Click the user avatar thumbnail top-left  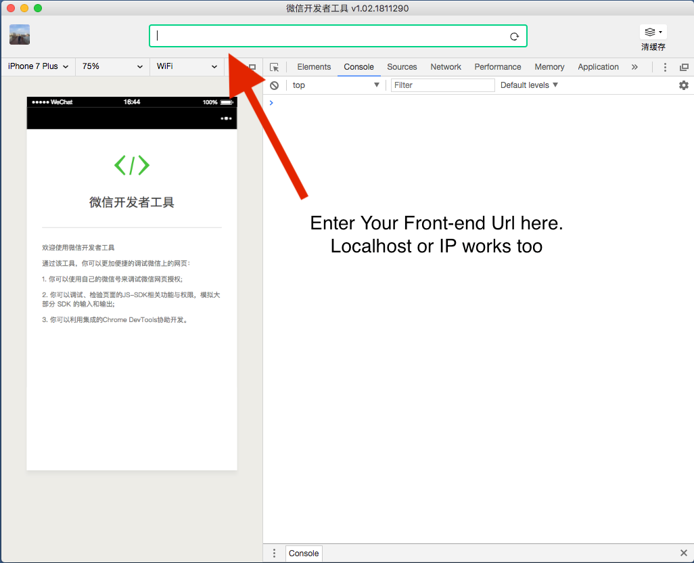click(19, 34)
